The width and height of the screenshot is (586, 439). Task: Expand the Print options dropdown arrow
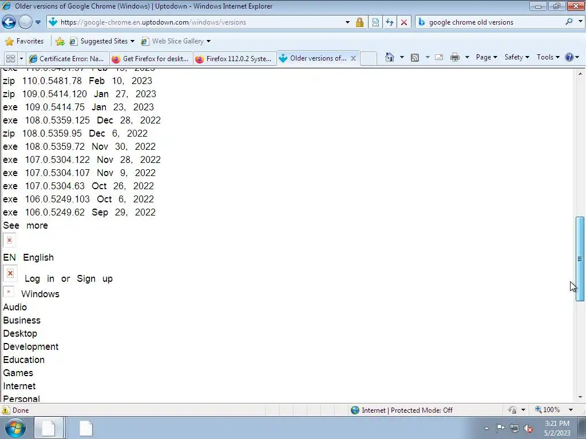467,57
